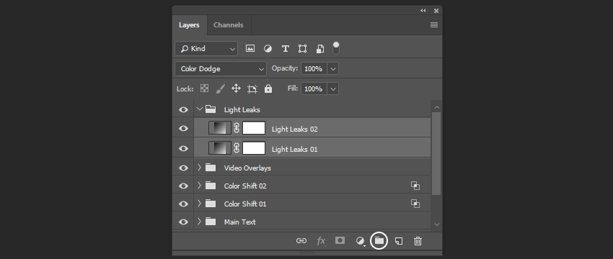Click the layer list scroll up arrow
The width and height of the screenshot is (613, 259).
coord(437,107)
